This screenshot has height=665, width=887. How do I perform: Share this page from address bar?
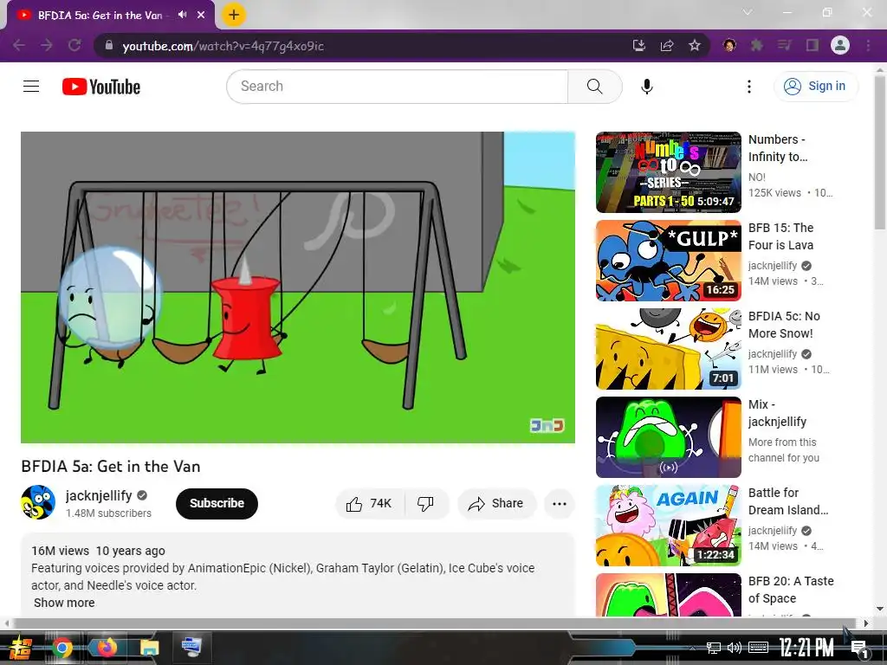(667, 45)
